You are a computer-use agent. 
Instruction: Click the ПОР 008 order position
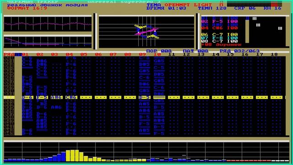(x=159, y=51)
